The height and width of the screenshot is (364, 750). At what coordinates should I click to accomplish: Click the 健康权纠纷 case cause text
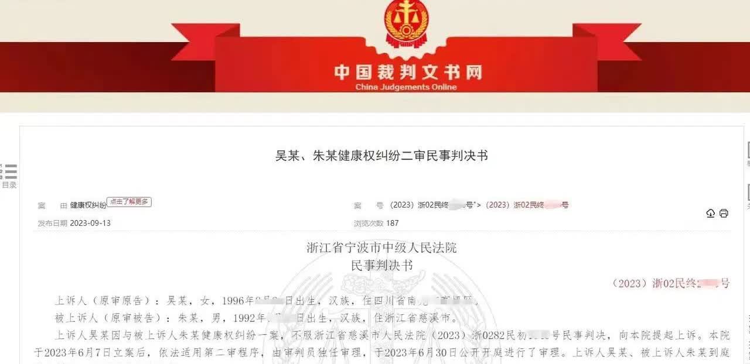pos(88,205)
